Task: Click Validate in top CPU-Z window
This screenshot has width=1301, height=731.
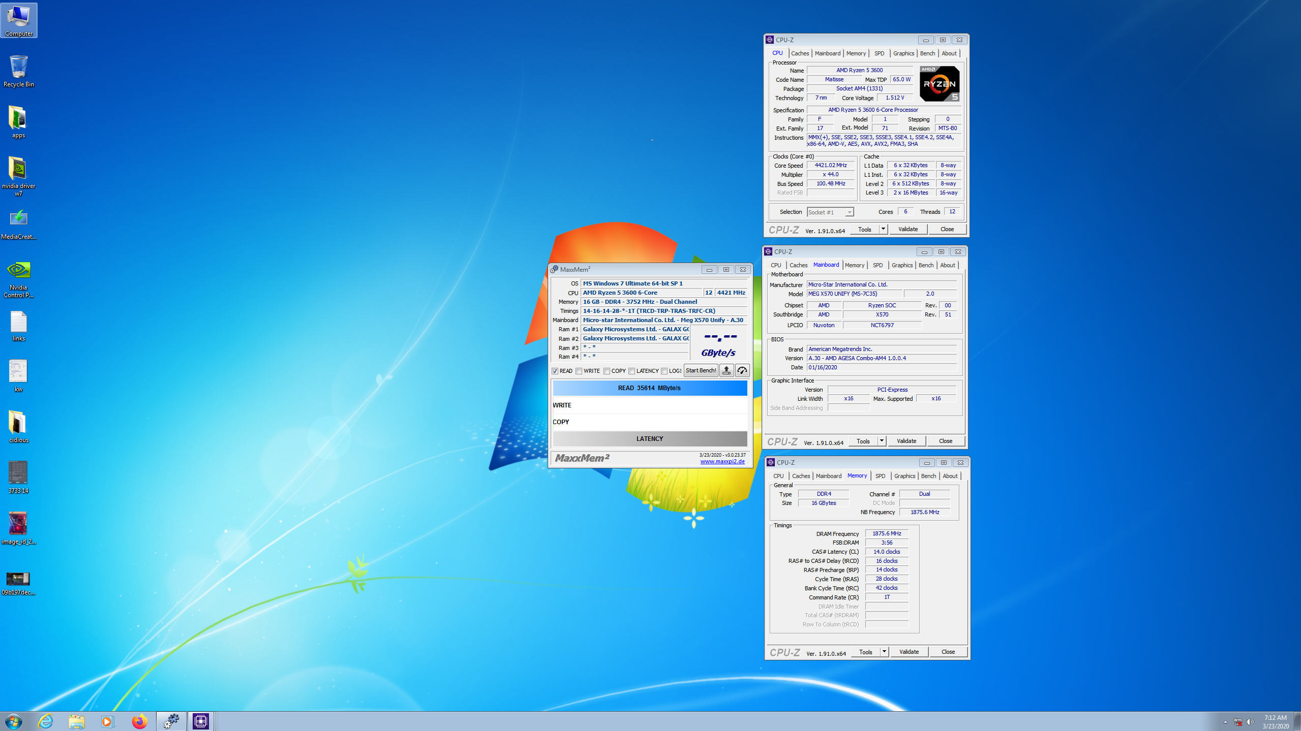Action: point(908,229)
